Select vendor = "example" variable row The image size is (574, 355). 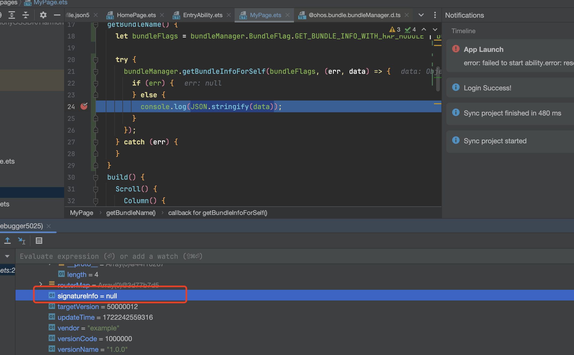295,328
